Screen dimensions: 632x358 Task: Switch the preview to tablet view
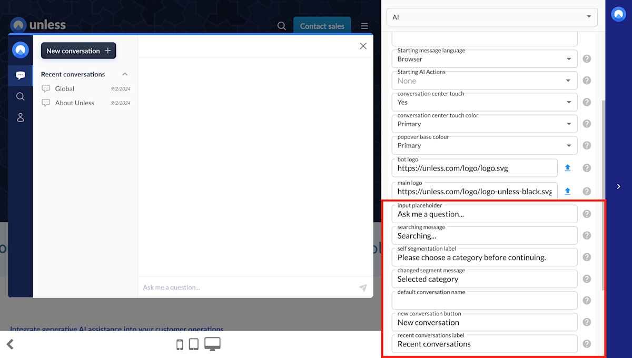193,344
